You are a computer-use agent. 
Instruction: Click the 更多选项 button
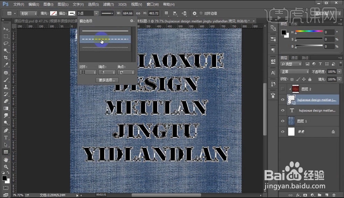107,80
